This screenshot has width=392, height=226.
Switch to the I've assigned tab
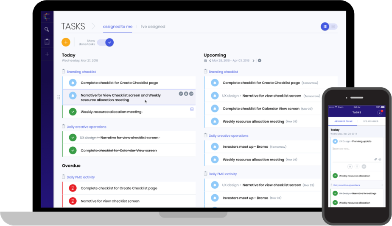[153, 27]
